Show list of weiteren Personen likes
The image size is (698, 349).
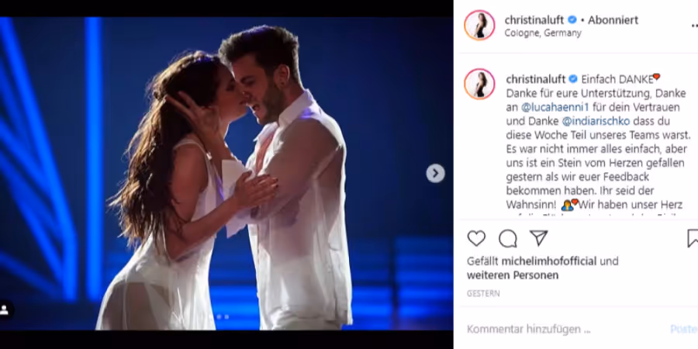pos(513,275)
